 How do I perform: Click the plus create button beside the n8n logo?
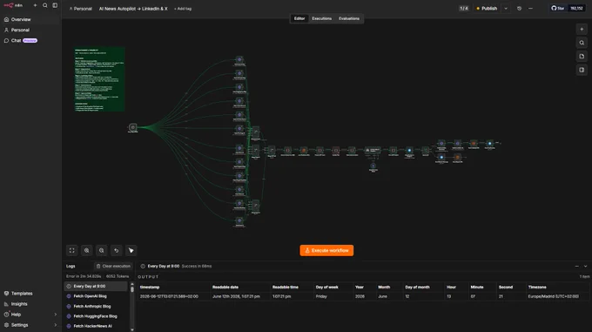click(x=35, y=5)
